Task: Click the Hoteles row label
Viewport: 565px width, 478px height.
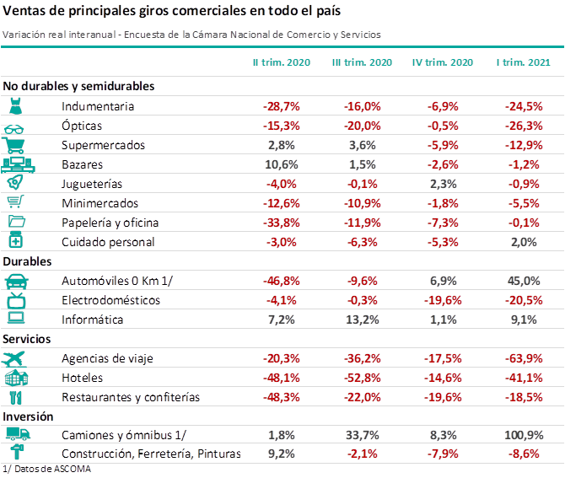Action: [82, 379]
